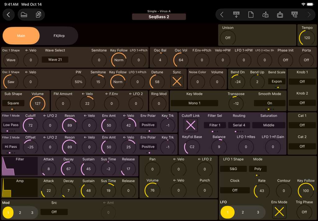The image size is (318, 221).
Task: Open the Bend Scale 'Expon' selector
Action: [277, 81]
